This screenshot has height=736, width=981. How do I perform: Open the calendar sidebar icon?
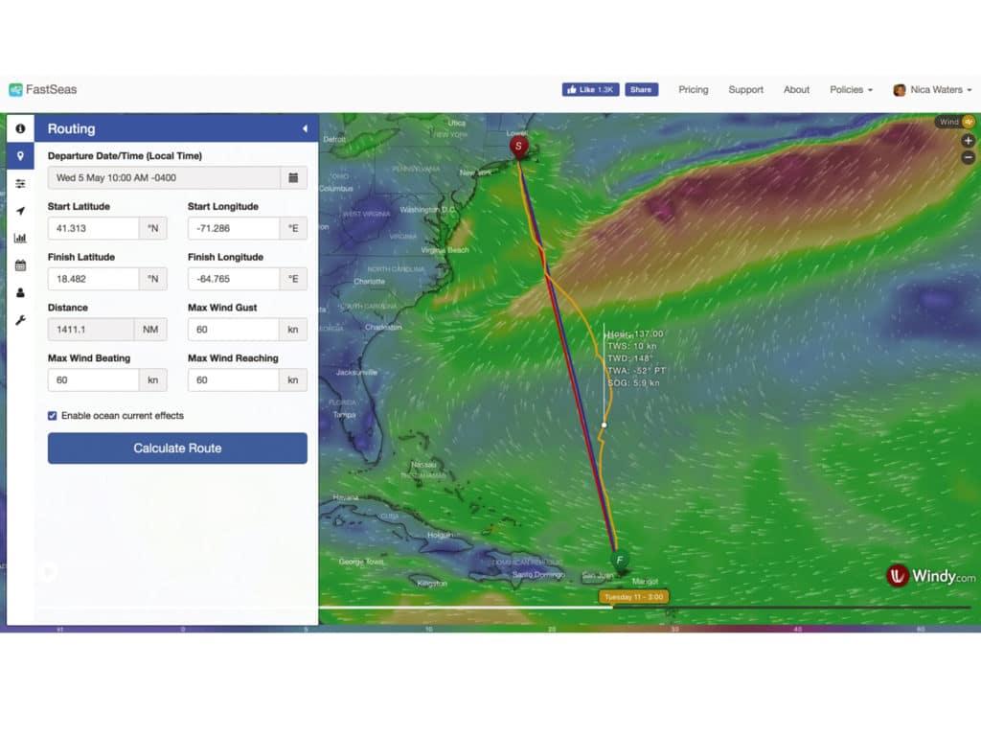tap(21, 264)
